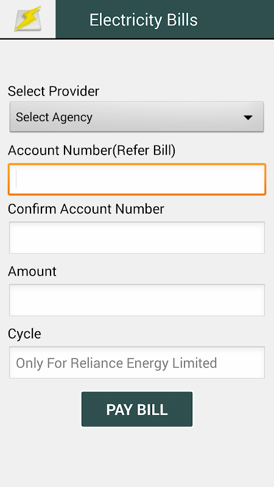Click the empty area below PAY BILL
This screenshot has height=487, width=274.
click(x=137, y=457)
